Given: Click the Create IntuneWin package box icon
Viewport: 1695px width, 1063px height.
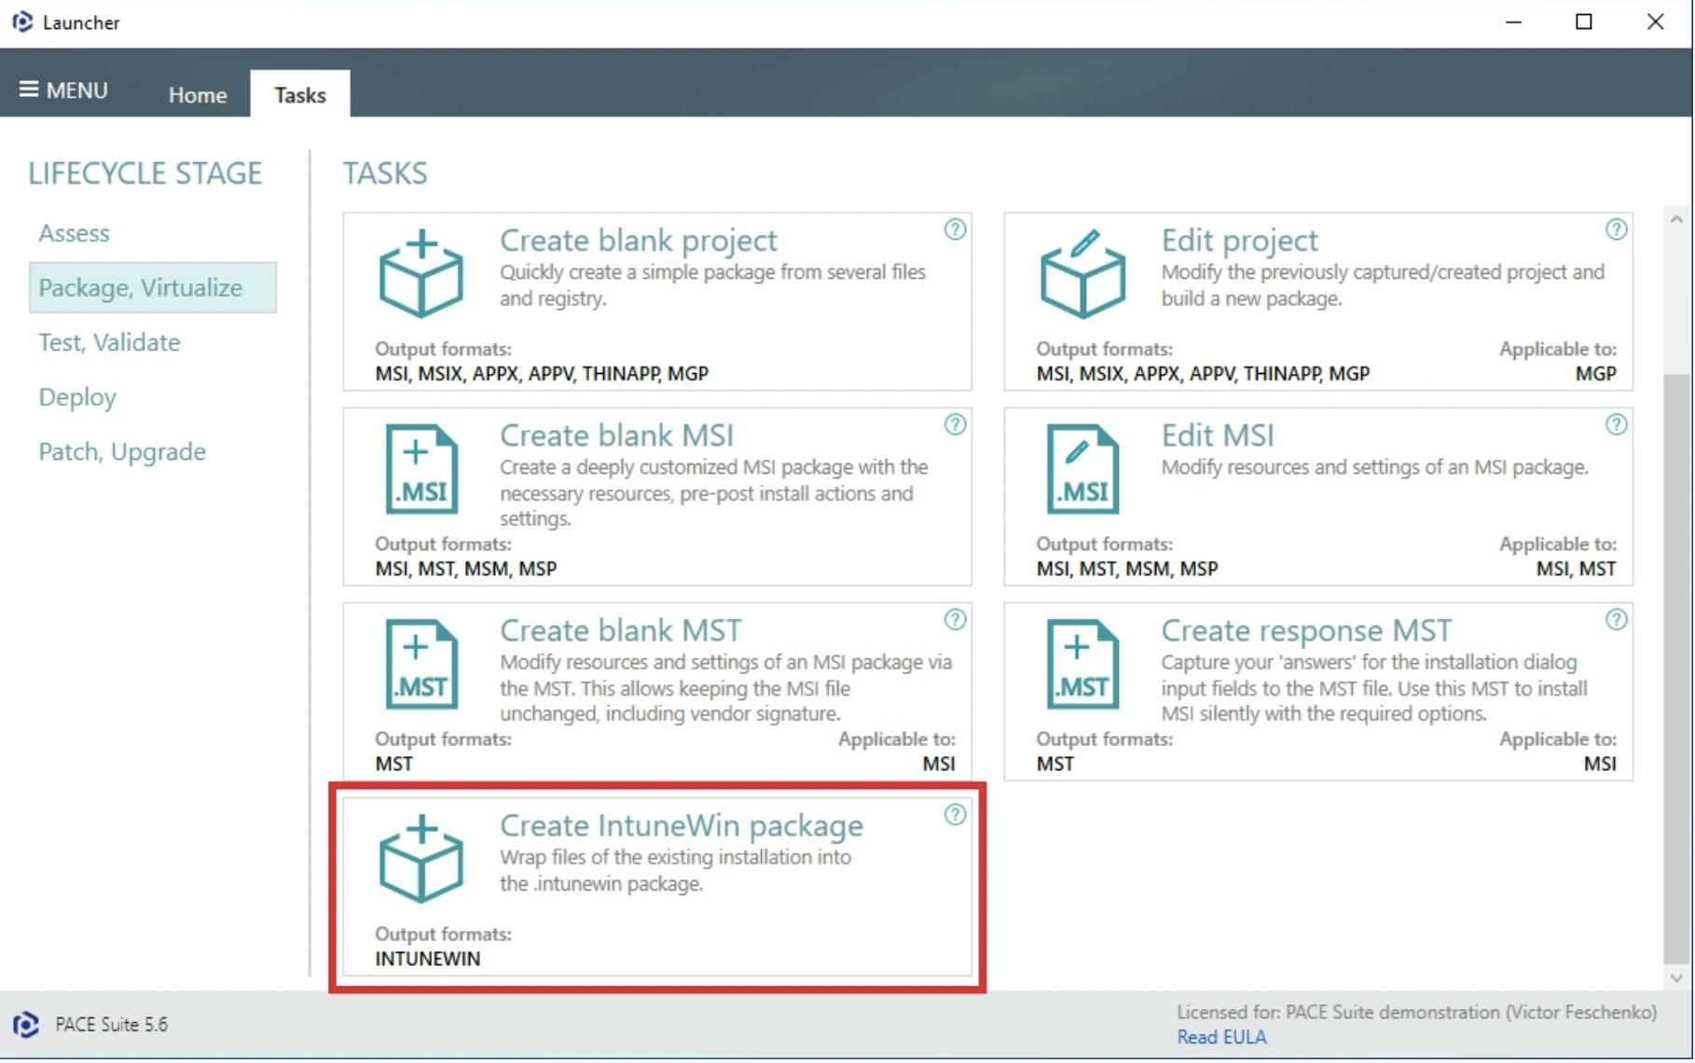Looking at the screenshot, I should coord(421,859).
